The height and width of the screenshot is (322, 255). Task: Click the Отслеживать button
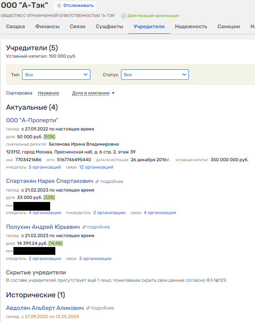pos(75,6)
